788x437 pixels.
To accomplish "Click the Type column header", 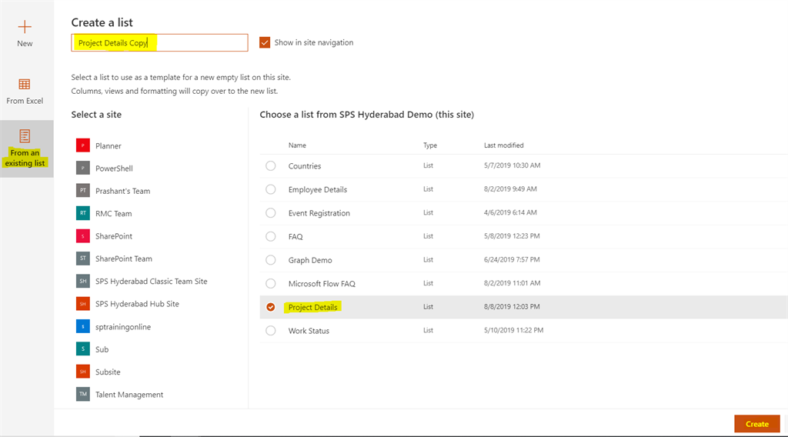I will (x=430, y=145).
